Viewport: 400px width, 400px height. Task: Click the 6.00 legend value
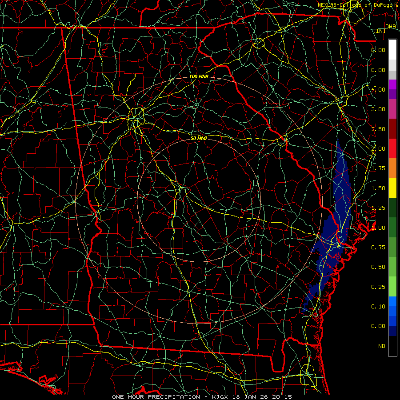point(378,70)
